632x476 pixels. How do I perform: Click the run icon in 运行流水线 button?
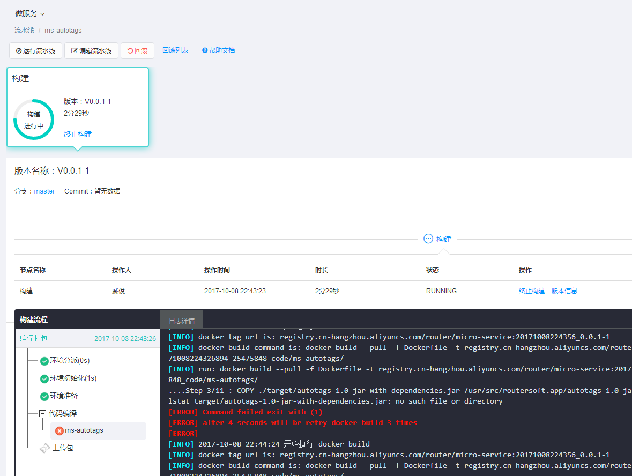pyautogui.click(x=19, y=51)
